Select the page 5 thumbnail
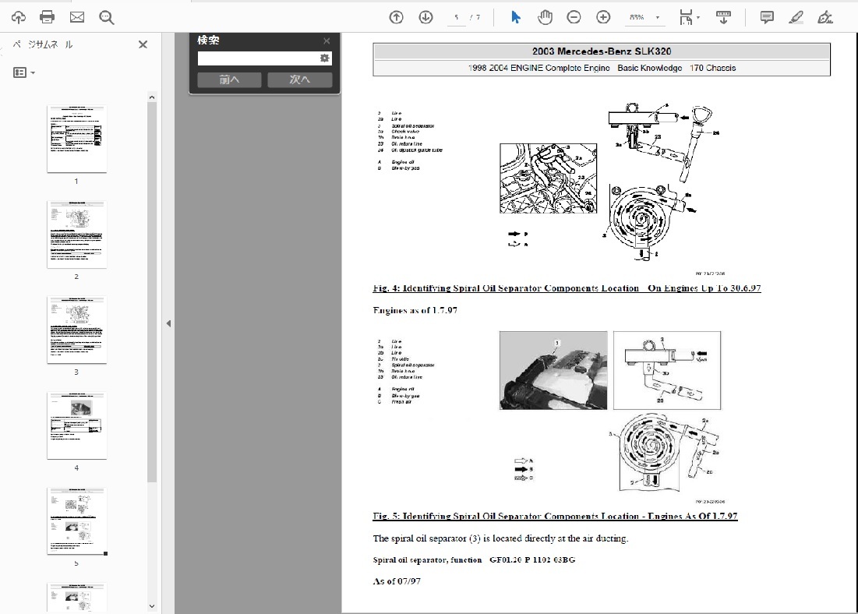This screenshot has width=858, height=614. pos(76,521)
